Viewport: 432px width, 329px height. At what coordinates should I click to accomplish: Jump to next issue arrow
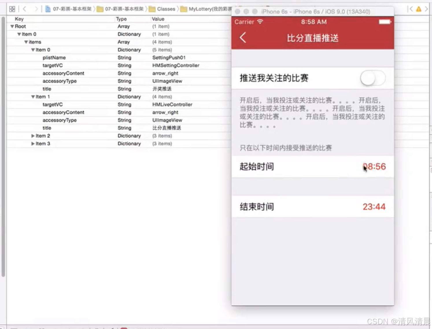(x=427, y=9)
